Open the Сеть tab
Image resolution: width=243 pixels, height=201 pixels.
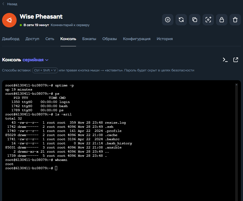point(50,39)
